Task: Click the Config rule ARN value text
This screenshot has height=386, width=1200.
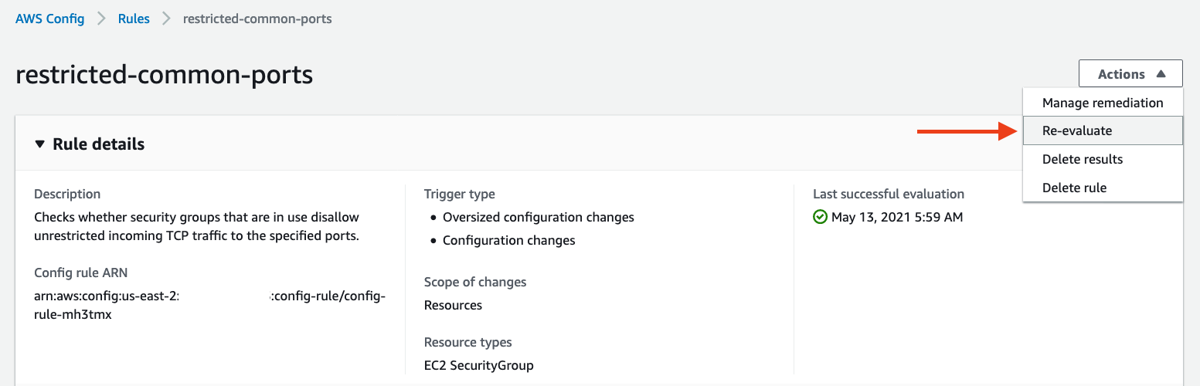Action: coord(209,306)
